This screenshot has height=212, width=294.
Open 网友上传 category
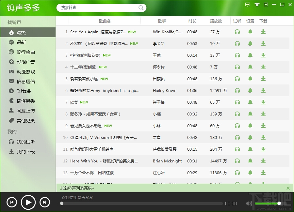click(x=28, y=111)
